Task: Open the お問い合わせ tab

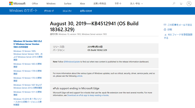Action: (x=86, y=11)
